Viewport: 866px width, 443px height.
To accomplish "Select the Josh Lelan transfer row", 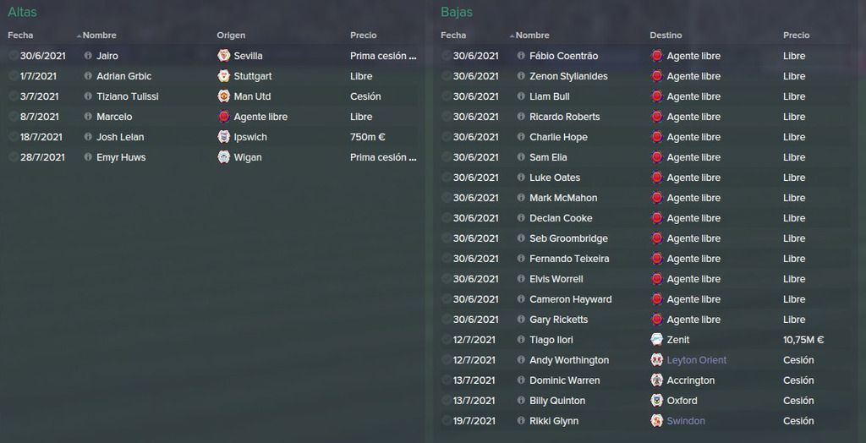I will coord(212,137).
